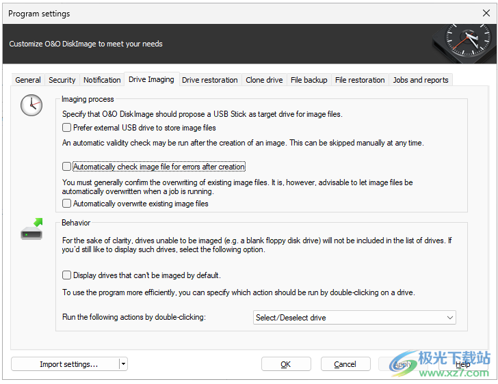Click the Import settings button
The height and width of the screenshot is (384, 498).
[x=66, y=364]
